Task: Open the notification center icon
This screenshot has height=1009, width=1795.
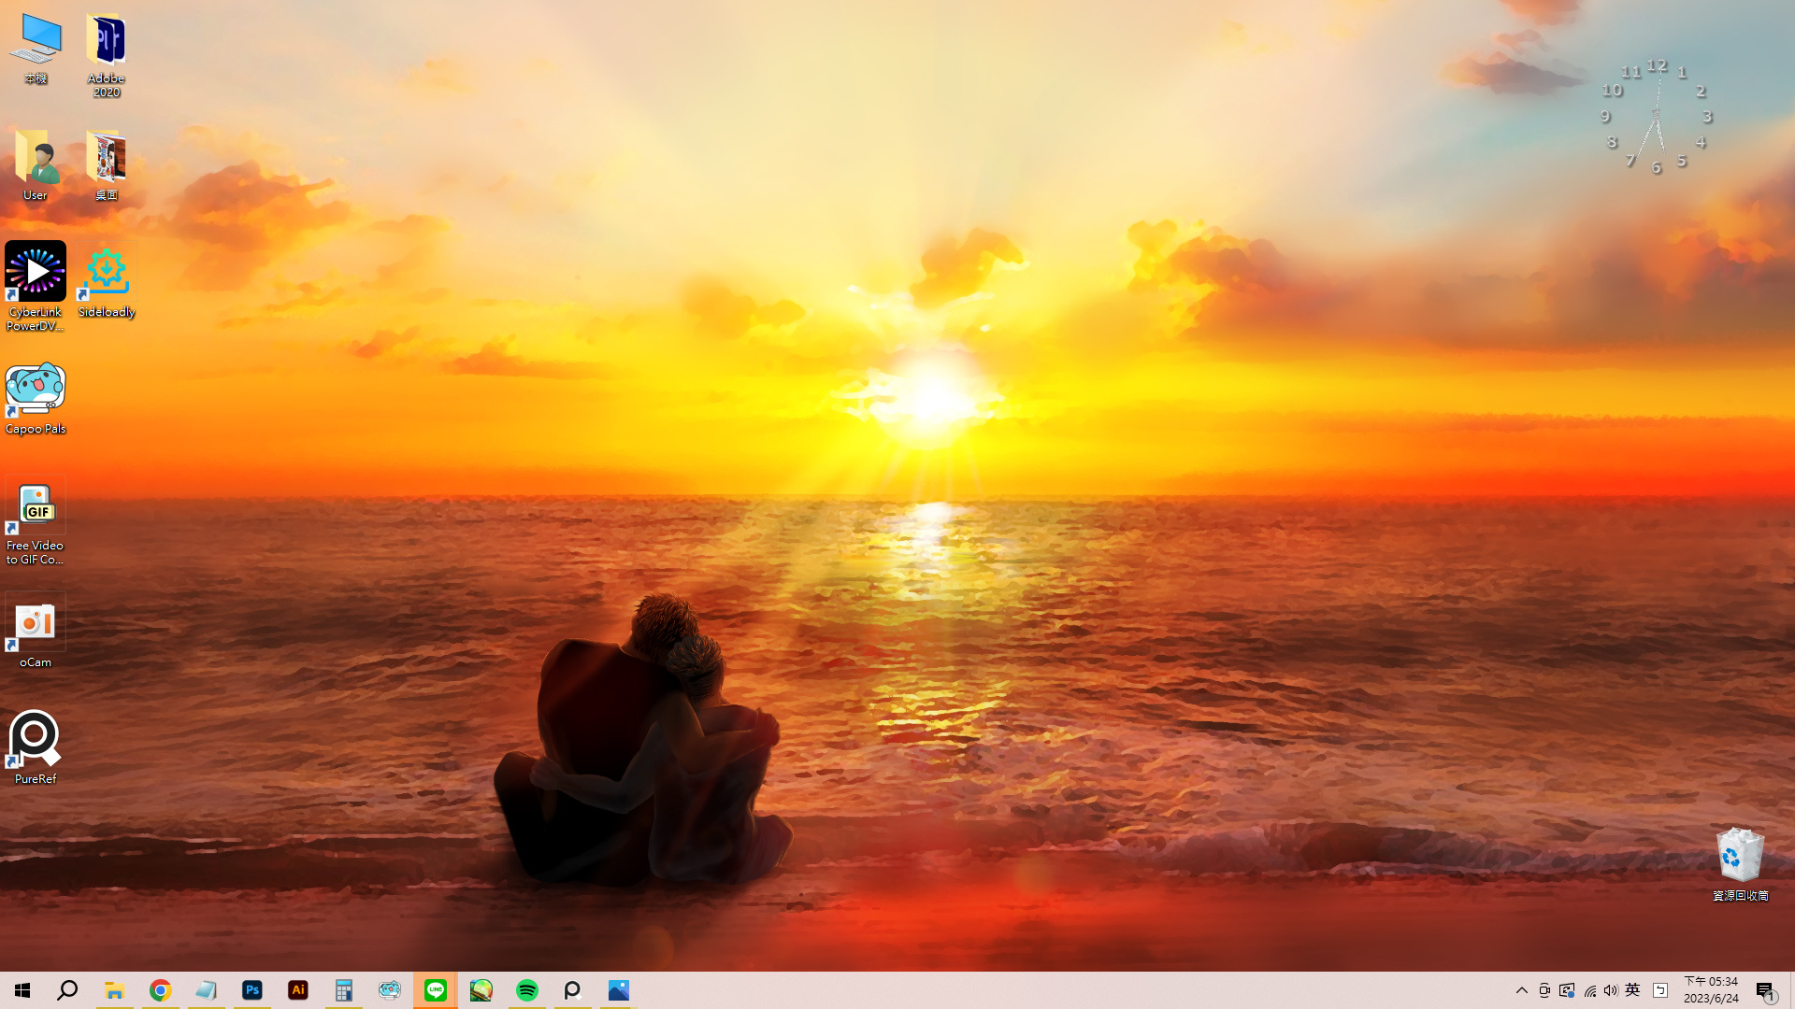Action: (x=1765, y=990)
